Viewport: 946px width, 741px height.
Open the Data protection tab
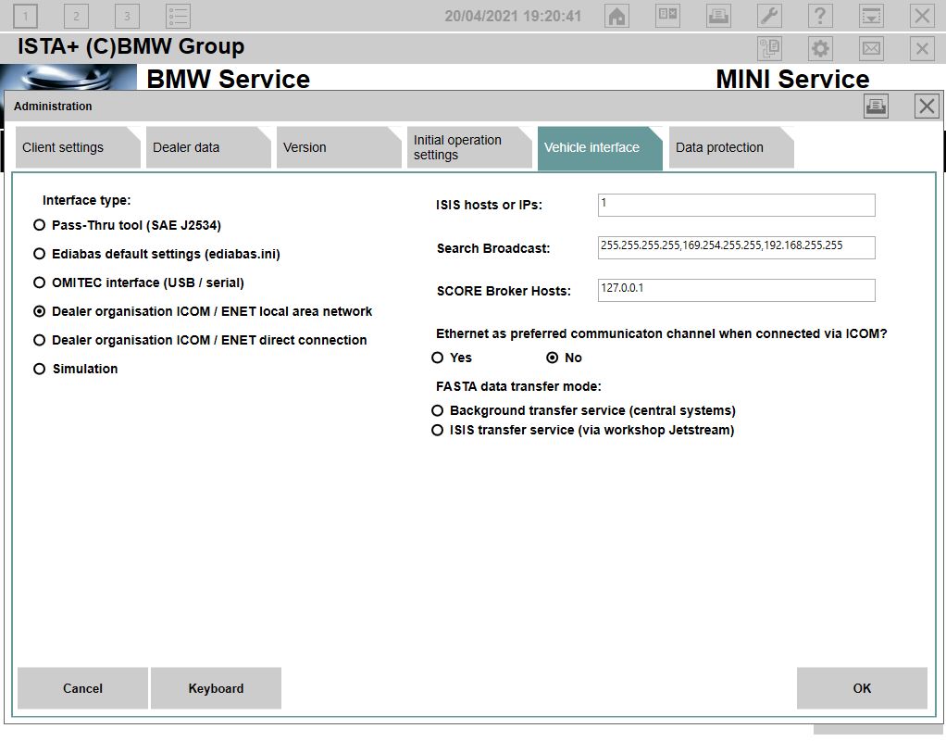point(731,147)
